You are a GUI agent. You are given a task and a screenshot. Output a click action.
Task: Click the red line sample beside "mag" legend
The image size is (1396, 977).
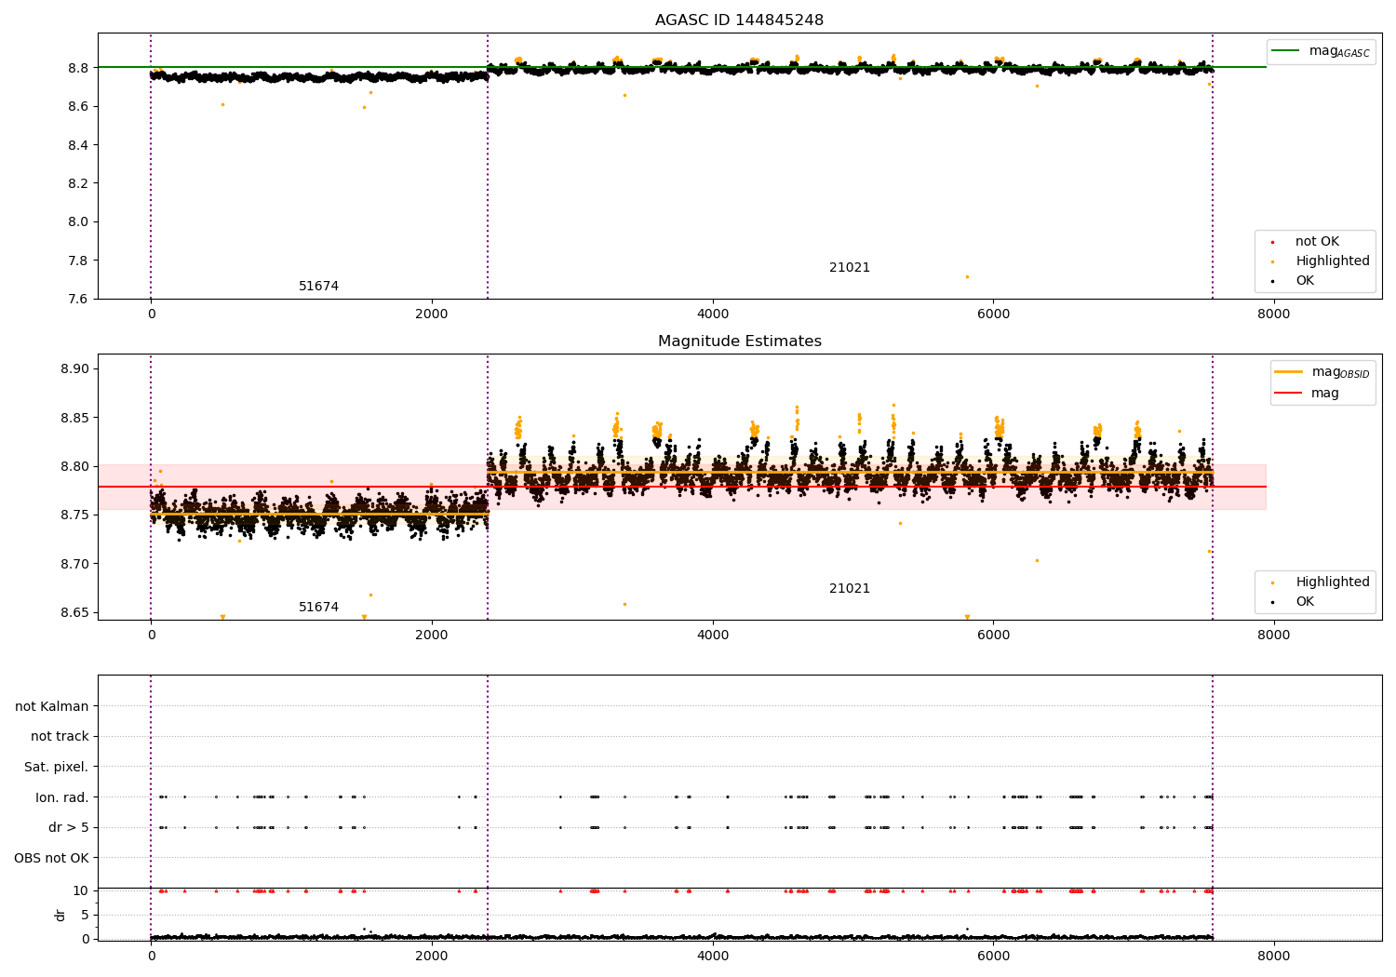pos(1289,394)
